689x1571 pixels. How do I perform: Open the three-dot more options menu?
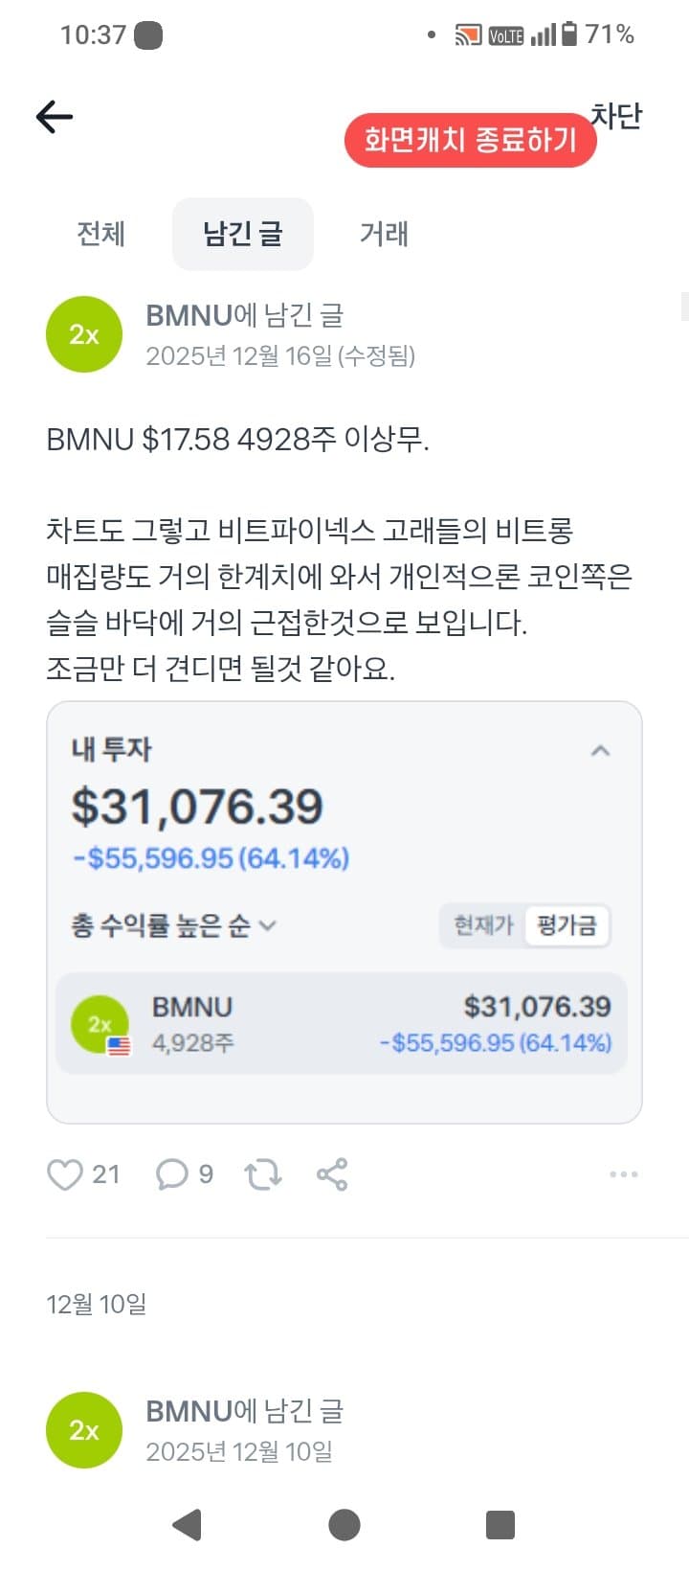tap(623, 1174)
